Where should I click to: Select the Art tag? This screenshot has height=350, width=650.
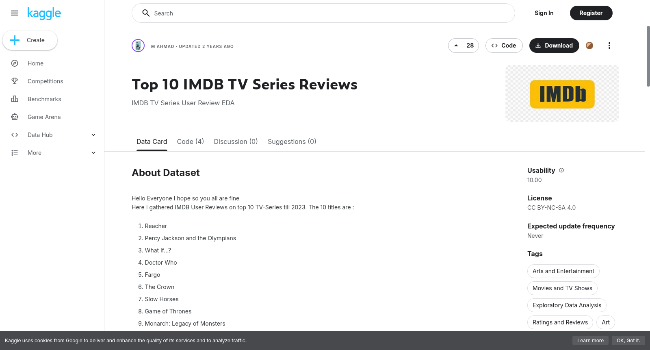(606, 322)
